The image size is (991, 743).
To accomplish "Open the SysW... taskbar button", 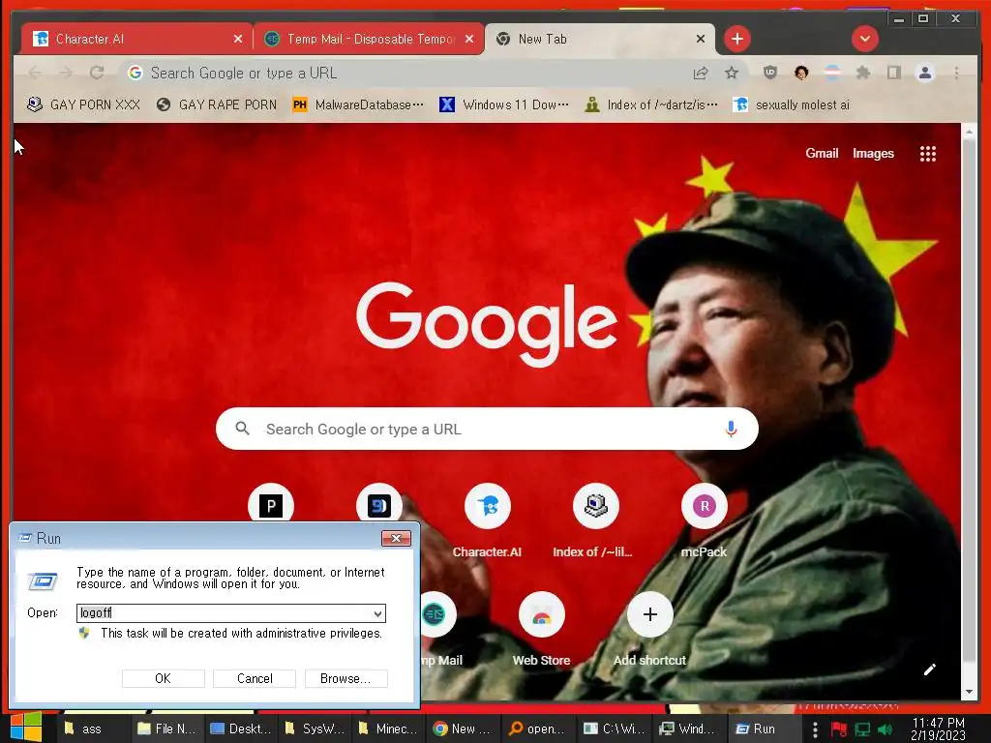I will (x=315, y=729).
